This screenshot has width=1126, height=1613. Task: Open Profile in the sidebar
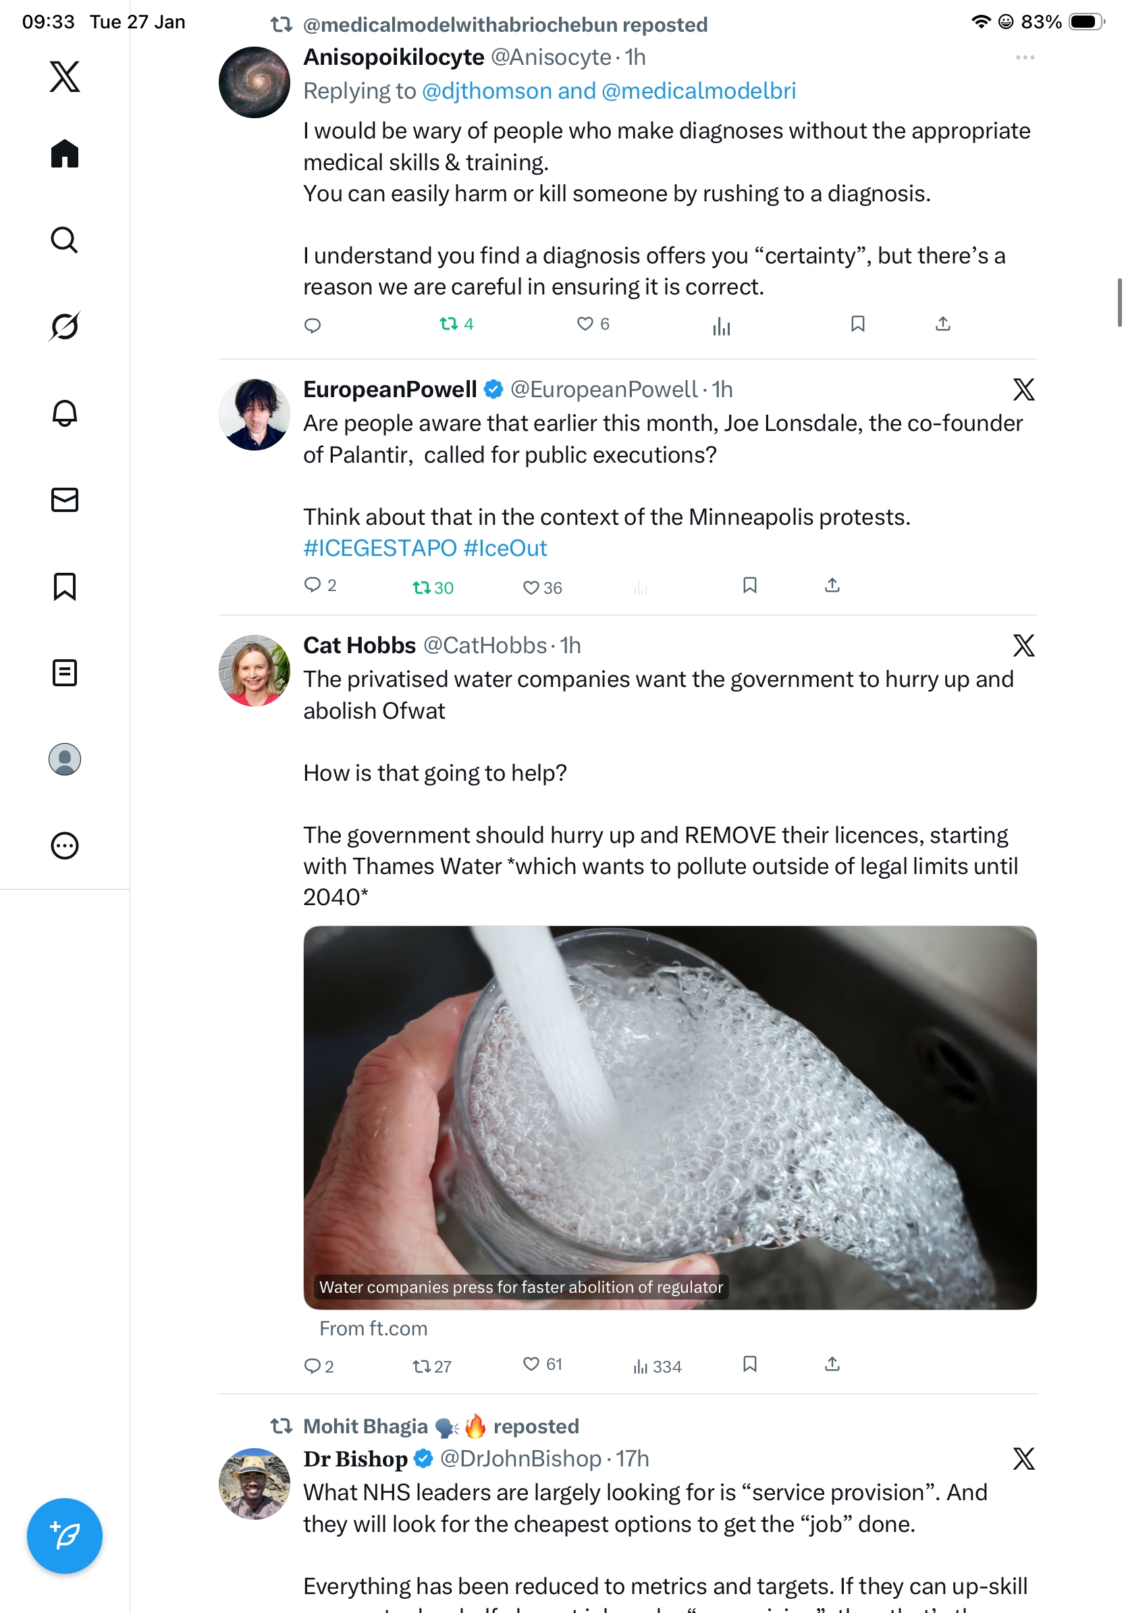(x=65, y=759)
